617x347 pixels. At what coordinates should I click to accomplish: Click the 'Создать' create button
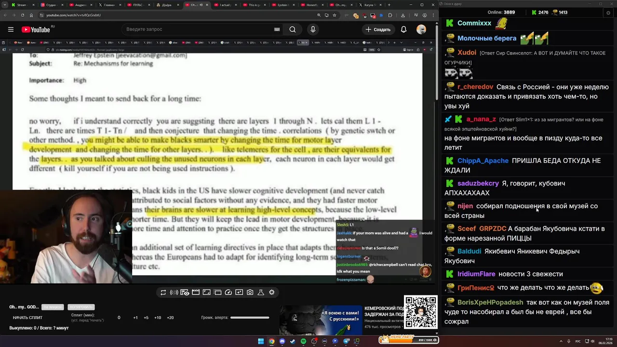click(x=378, y=29)
